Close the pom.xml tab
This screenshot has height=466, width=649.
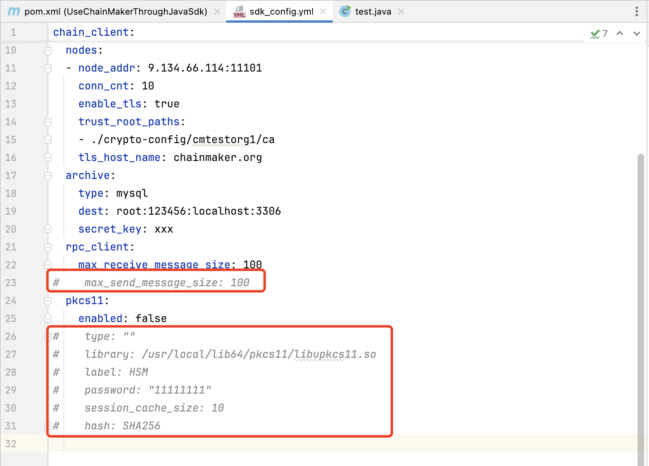[217, 11]
